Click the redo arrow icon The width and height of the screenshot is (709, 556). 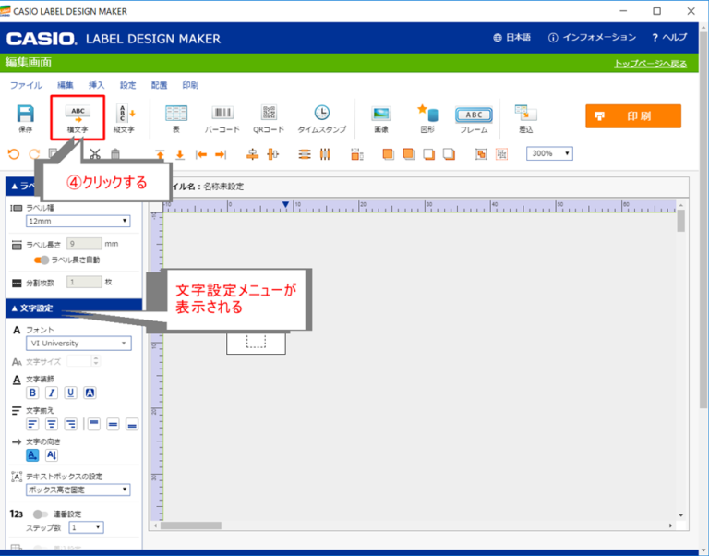[34, 154]
